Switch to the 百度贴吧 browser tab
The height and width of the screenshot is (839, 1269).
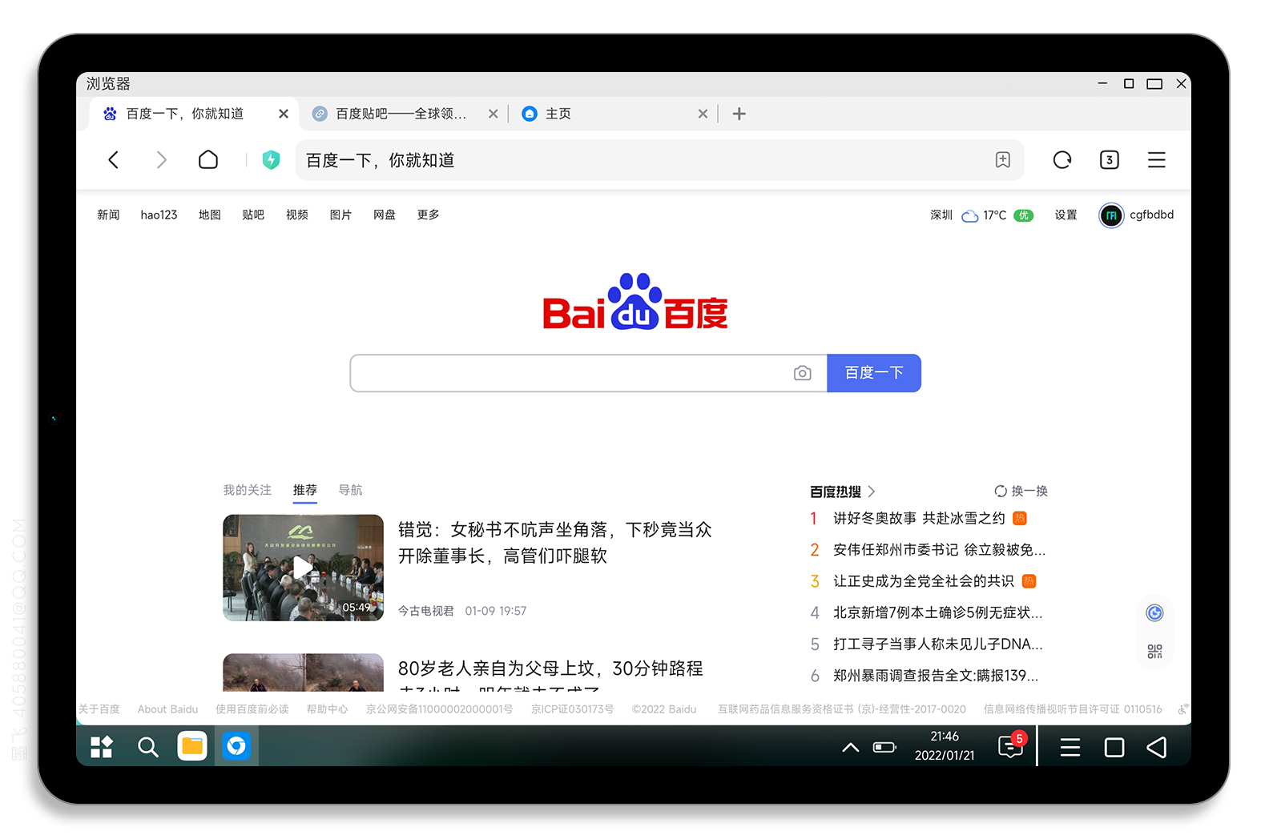pos(400,114)
